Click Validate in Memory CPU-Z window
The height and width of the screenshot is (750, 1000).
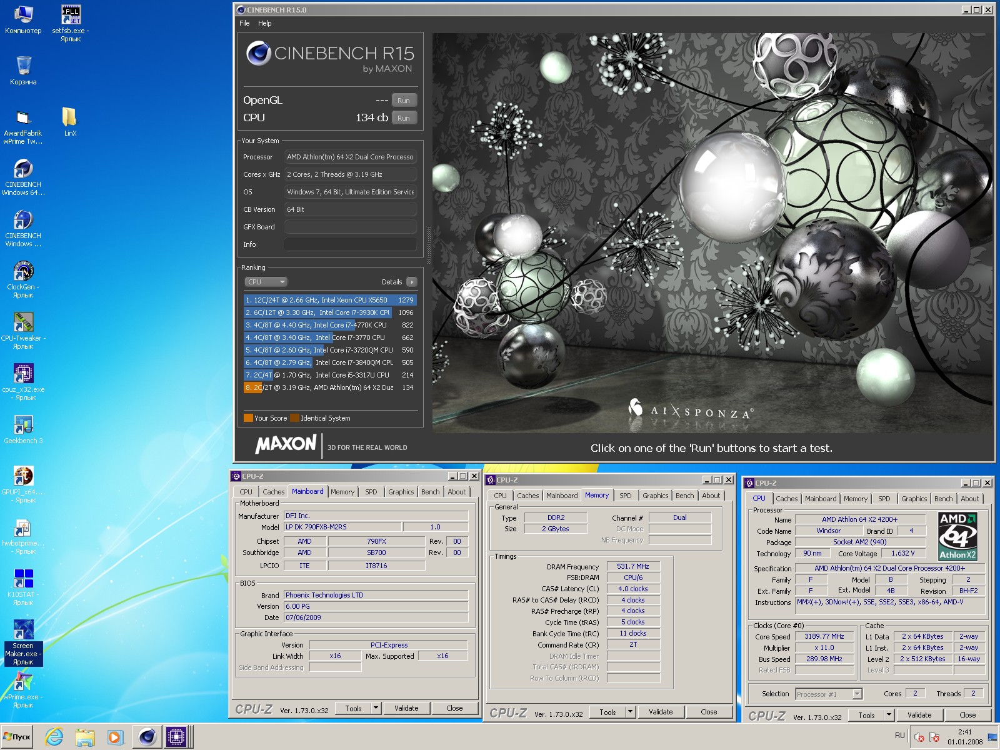pos(661,712)
